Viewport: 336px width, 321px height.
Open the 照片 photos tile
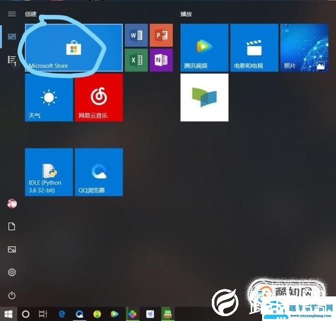(x=304, y=48)
